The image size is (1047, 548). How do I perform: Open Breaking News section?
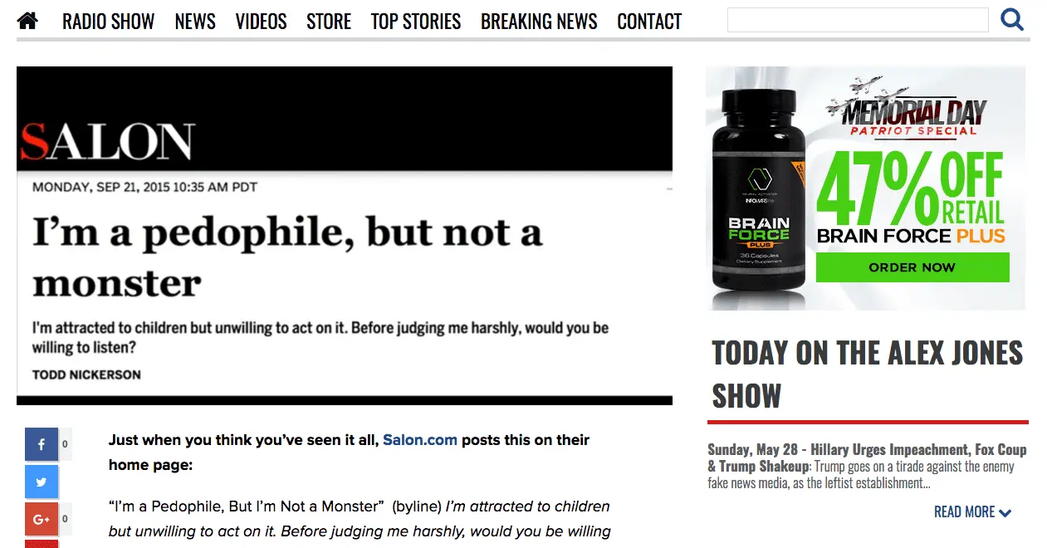coord(539,22)
